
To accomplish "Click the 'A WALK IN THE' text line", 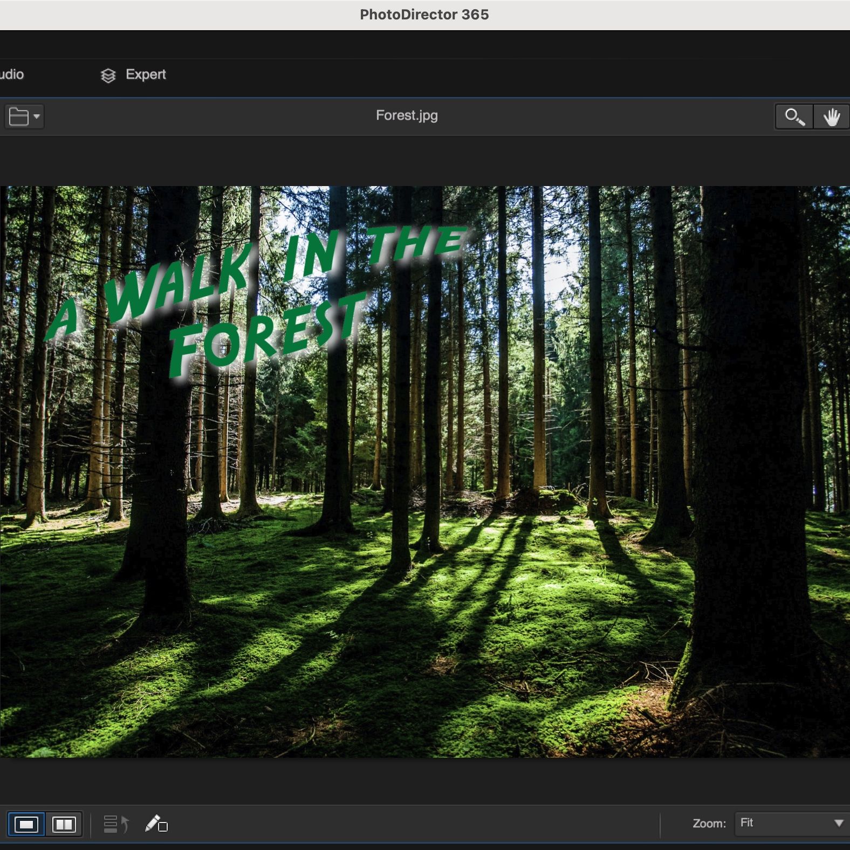I will point(253,275).
